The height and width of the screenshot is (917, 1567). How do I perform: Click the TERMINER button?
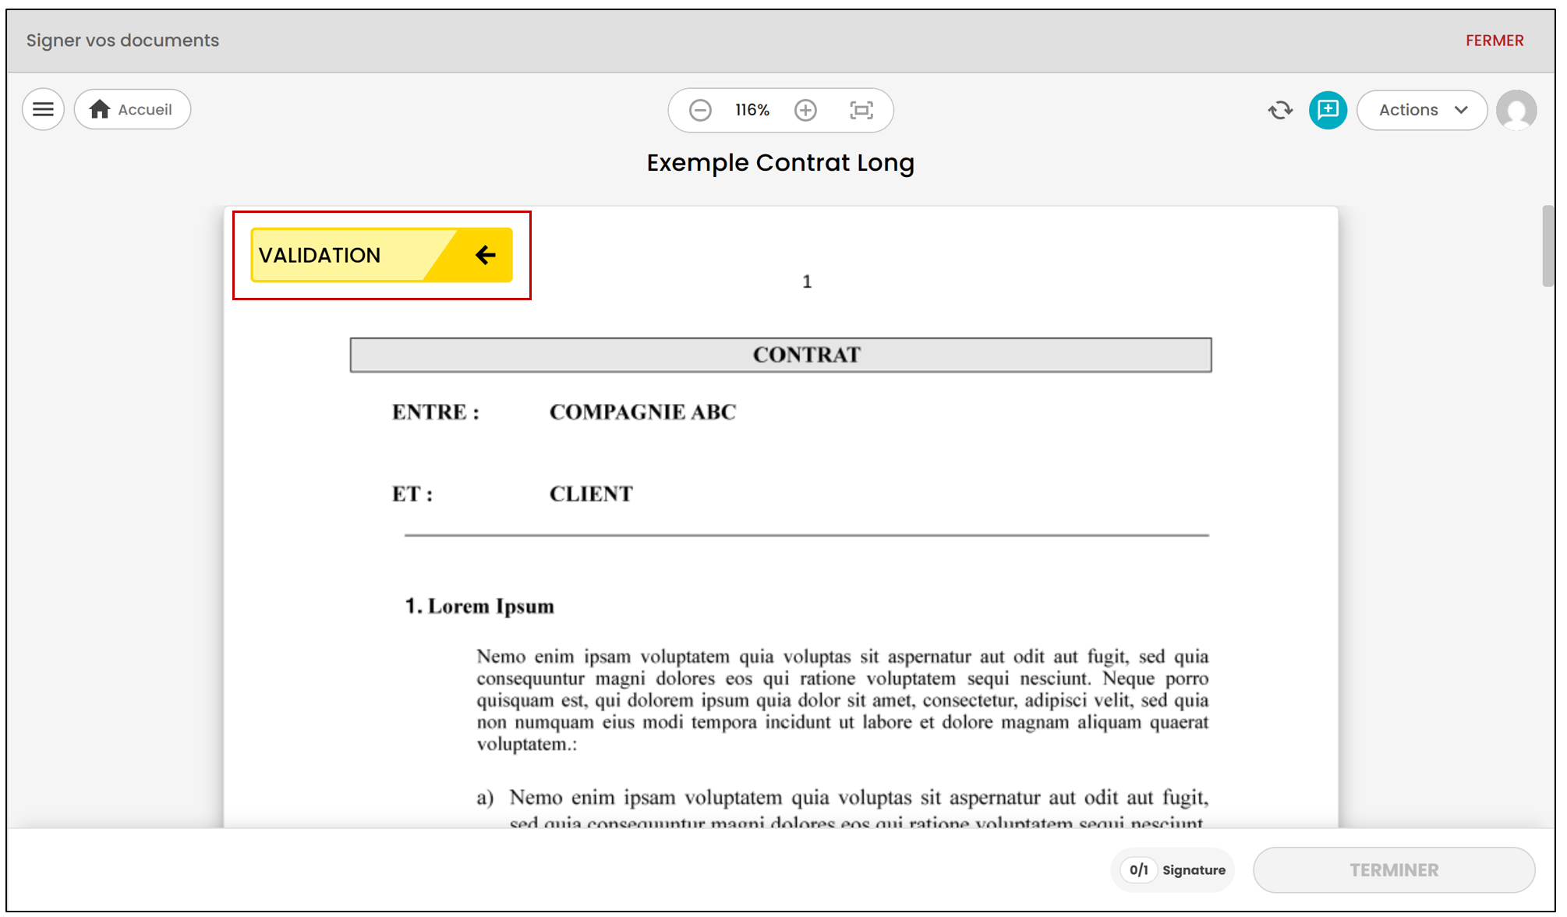pyautogui.click(x=1394, y=870)
